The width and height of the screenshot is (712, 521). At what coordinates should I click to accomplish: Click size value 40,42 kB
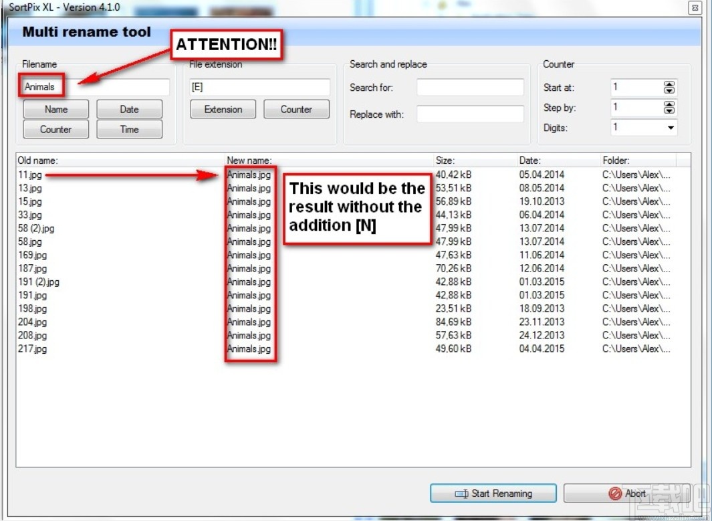[453, 175]
